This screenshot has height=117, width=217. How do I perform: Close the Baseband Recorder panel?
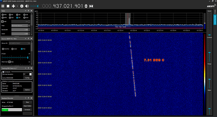[x=31, y=98]
